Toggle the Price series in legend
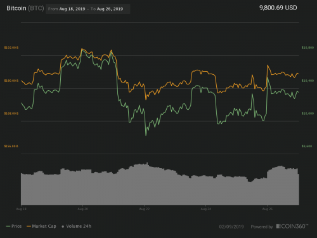 tap(14, 226)
